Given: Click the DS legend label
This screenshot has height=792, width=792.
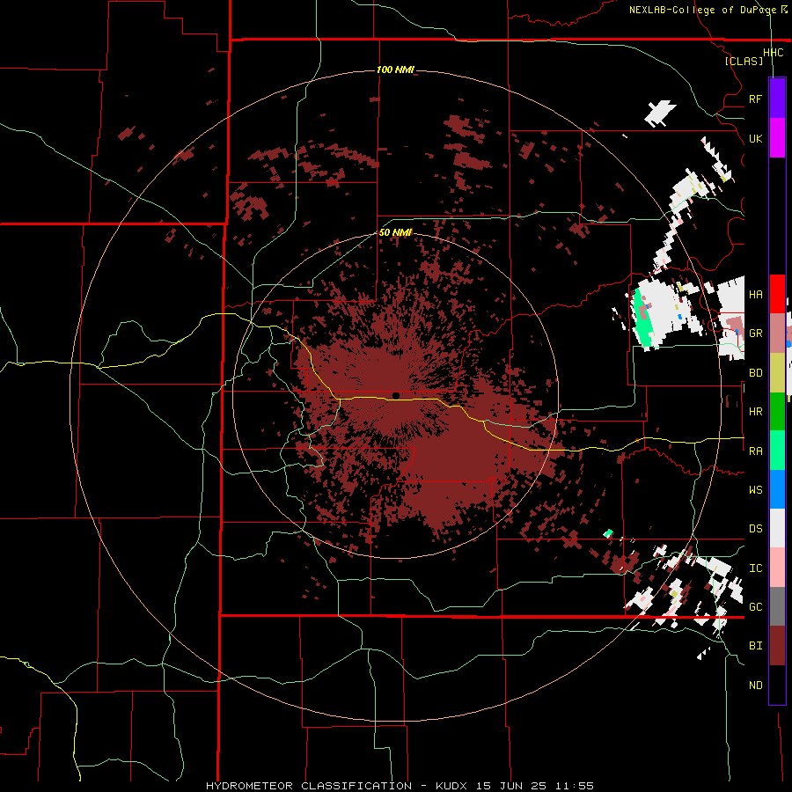Looking at the screenshot, I should tap(755, 529).
